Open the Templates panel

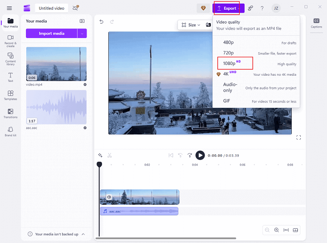tap(10, 96)
